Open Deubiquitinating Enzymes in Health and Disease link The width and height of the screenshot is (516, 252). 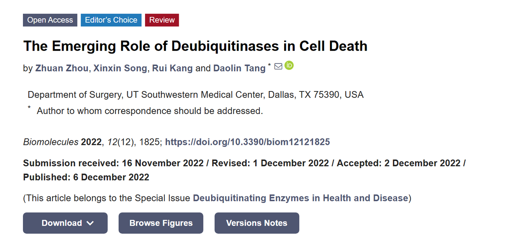click(x=300, y=198)
